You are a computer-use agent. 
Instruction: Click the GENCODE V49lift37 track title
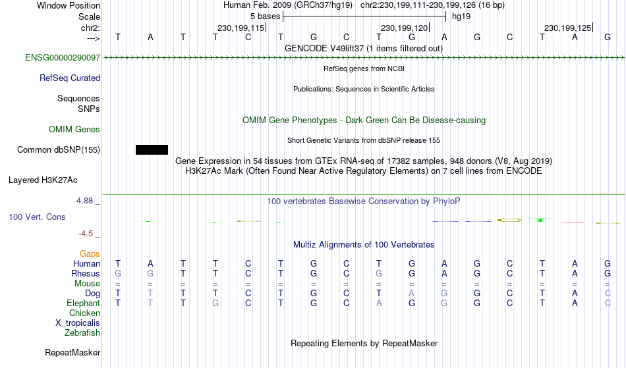pyautogui.click(x=364, y=49)
